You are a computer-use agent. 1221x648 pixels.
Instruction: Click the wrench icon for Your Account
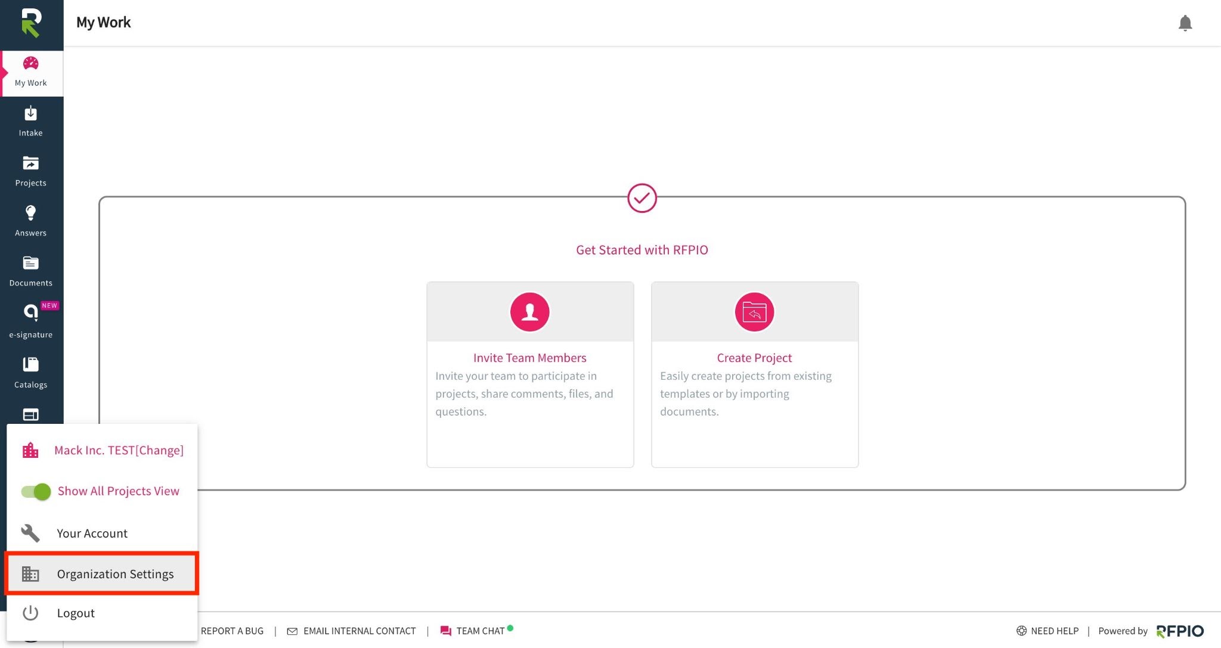click(30, 533)
